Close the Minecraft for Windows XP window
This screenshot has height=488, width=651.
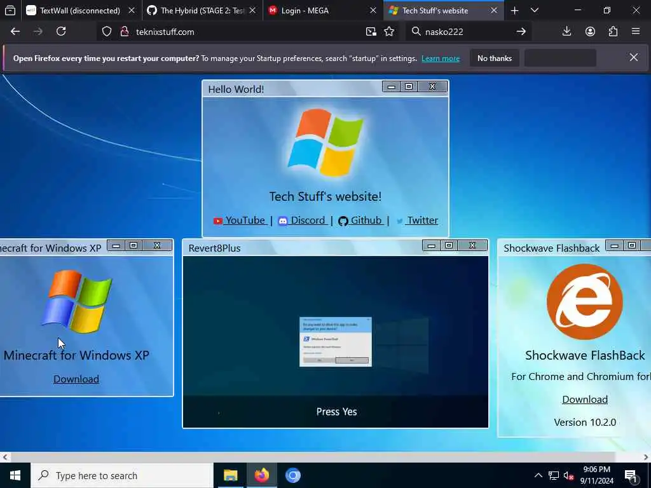(157, 246)
